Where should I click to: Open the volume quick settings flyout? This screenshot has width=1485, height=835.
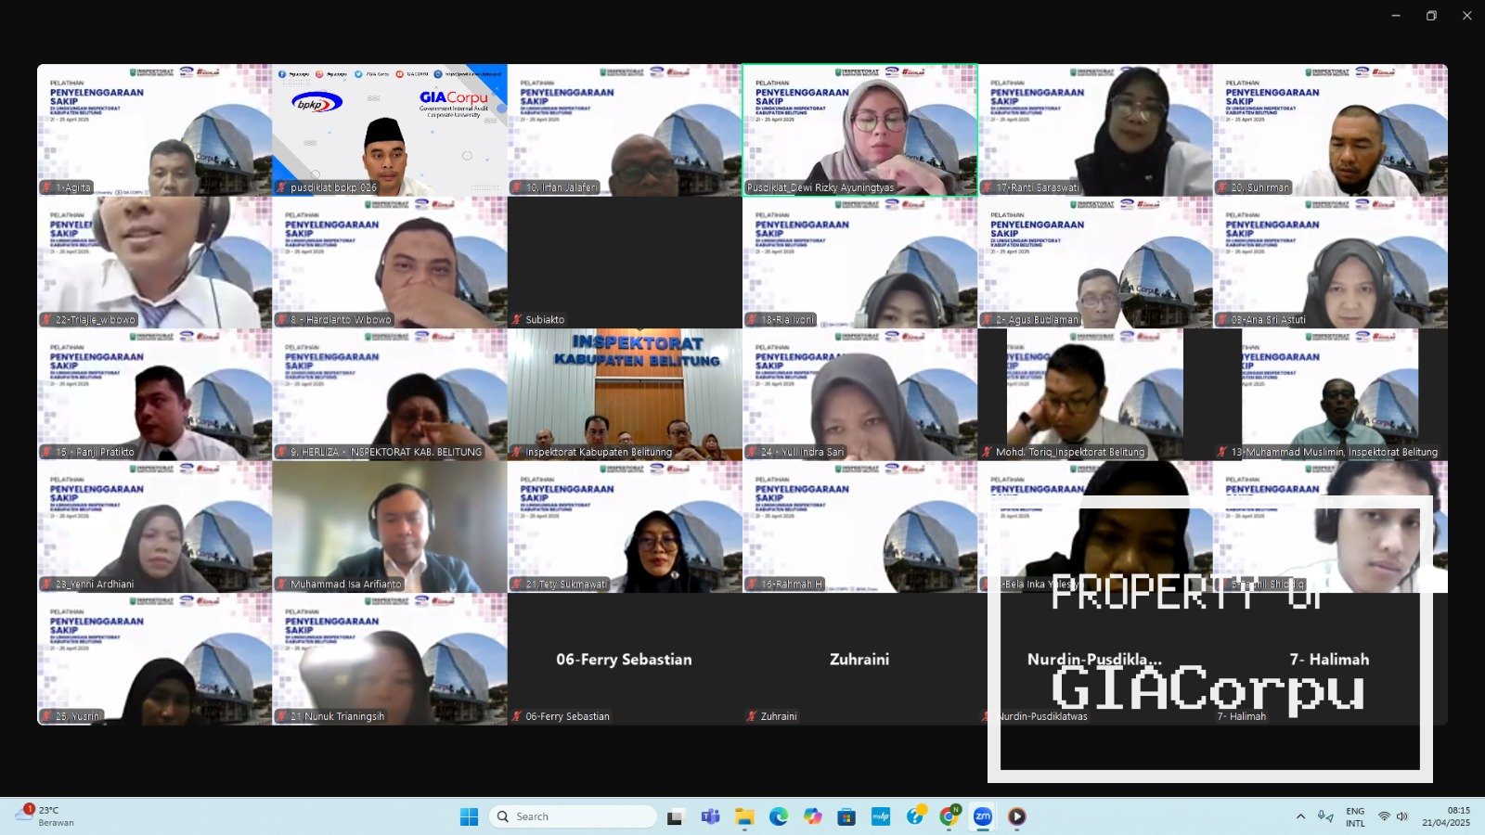tap(1402, 816)
